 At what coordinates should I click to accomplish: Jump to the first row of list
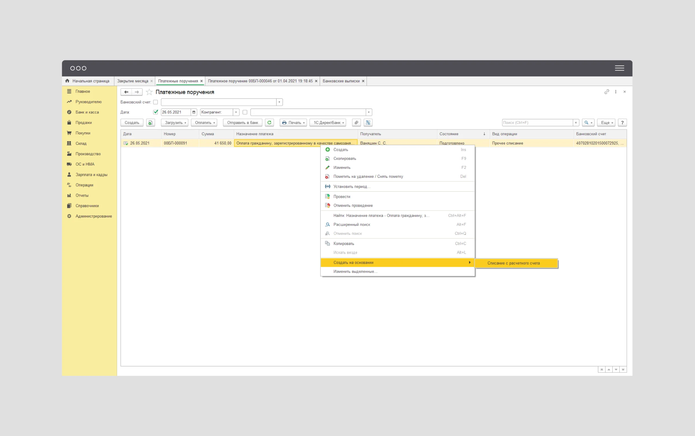pos(601,369)
